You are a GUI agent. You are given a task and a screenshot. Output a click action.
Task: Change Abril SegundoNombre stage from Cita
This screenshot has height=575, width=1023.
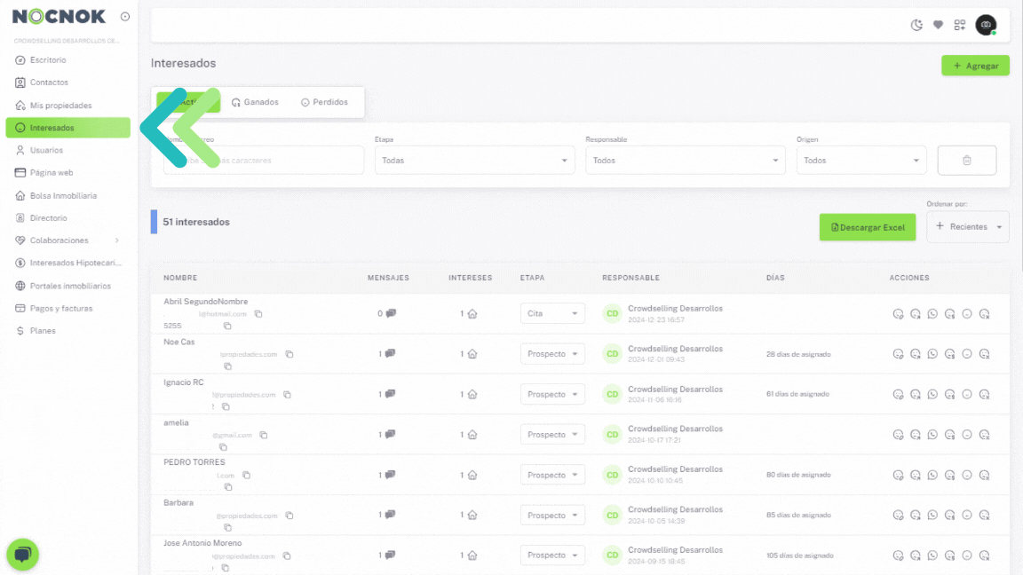tap(552, 313)
